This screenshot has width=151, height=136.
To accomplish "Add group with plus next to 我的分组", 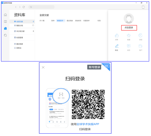I will pyautogui.click(x=33, y=25).
